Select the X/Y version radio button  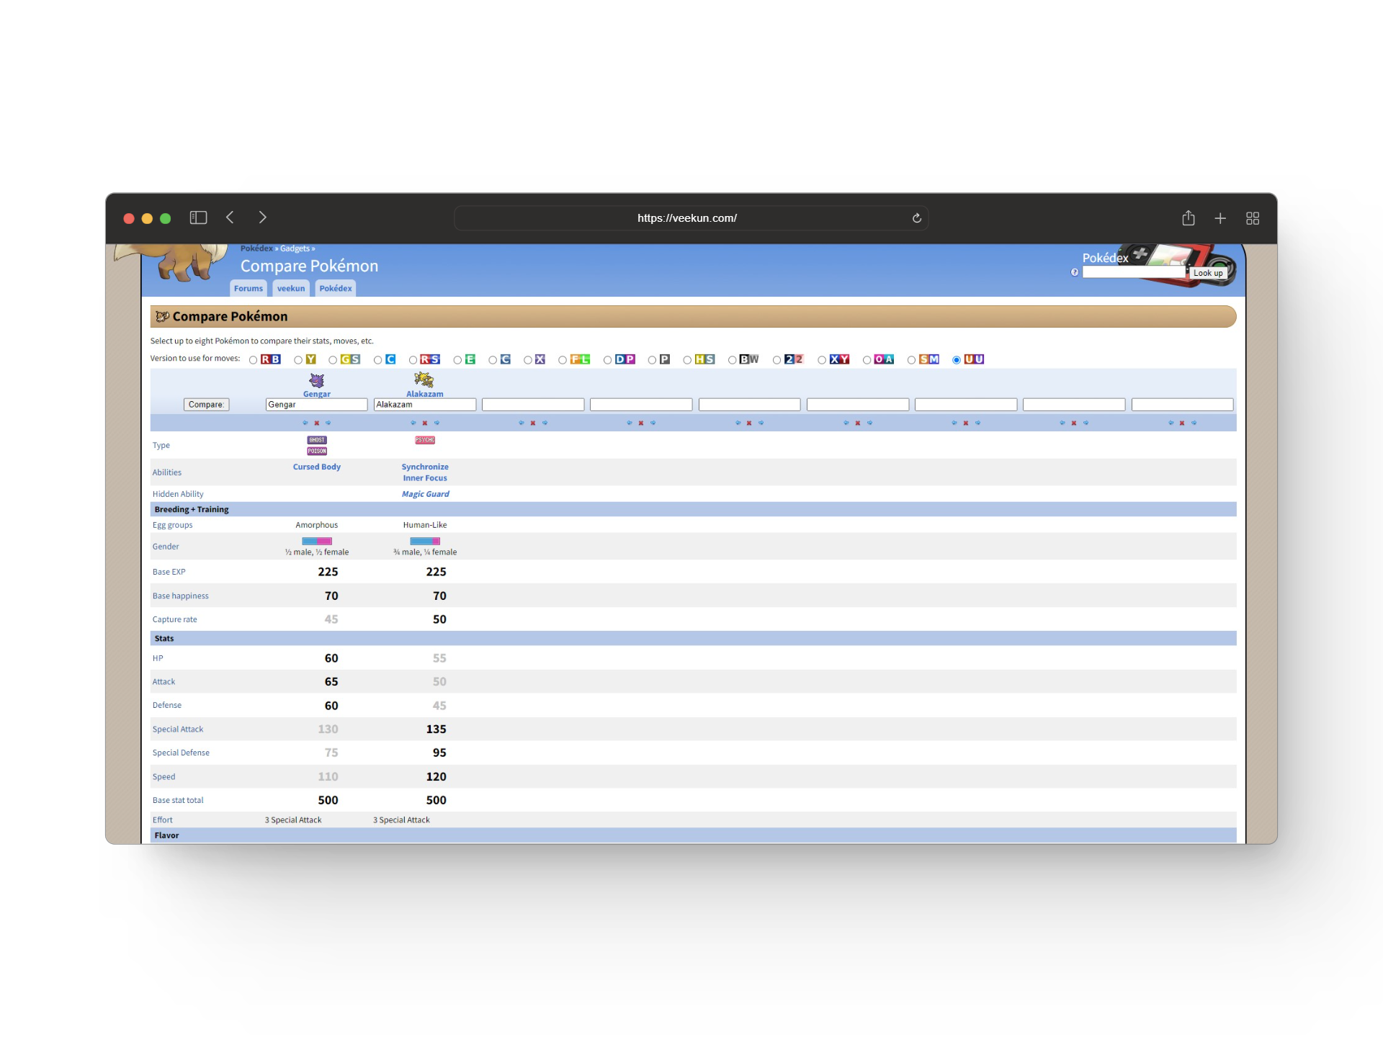point(822,360)
